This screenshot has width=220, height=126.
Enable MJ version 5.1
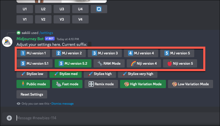[35, 63]
